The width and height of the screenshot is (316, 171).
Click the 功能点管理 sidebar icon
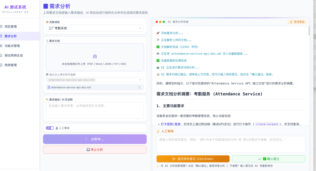point(1,46)
